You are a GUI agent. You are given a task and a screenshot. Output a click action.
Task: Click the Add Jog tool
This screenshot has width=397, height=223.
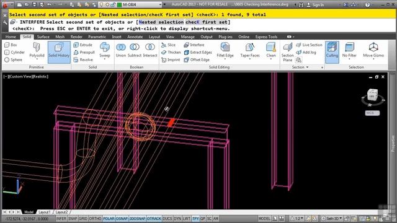[306, 52]
